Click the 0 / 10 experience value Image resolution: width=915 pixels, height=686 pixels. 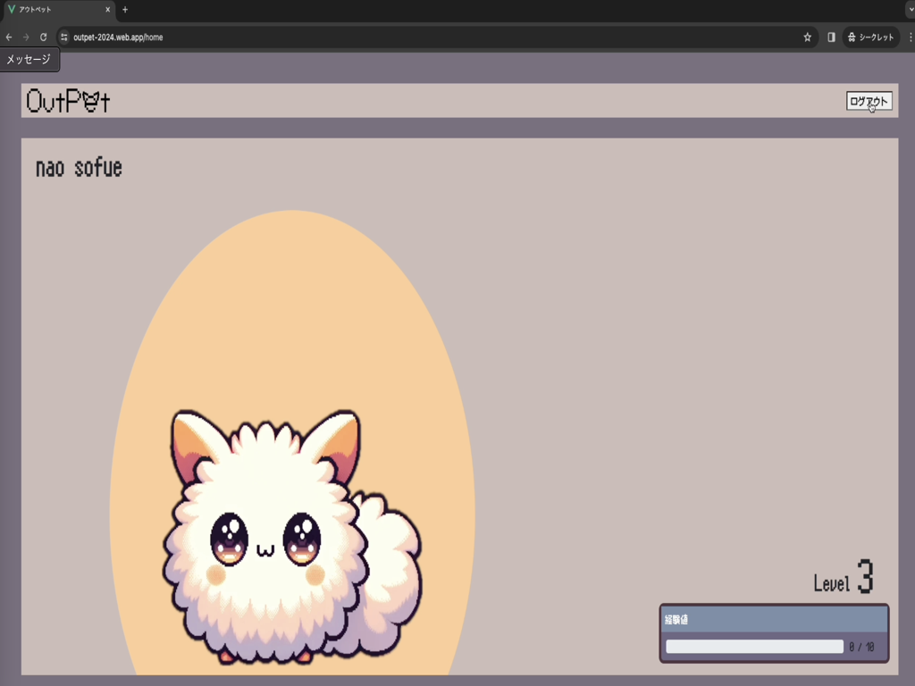[x=862, y=647]
